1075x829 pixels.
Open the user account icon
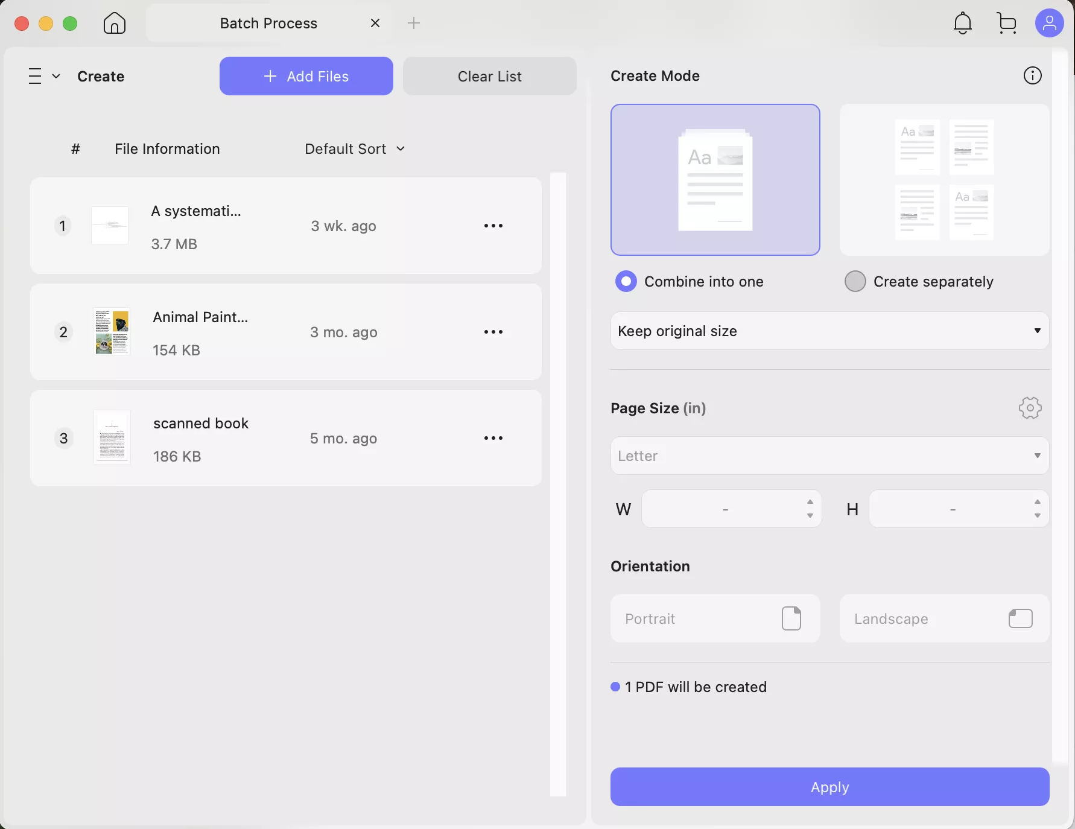point(1049,23)
